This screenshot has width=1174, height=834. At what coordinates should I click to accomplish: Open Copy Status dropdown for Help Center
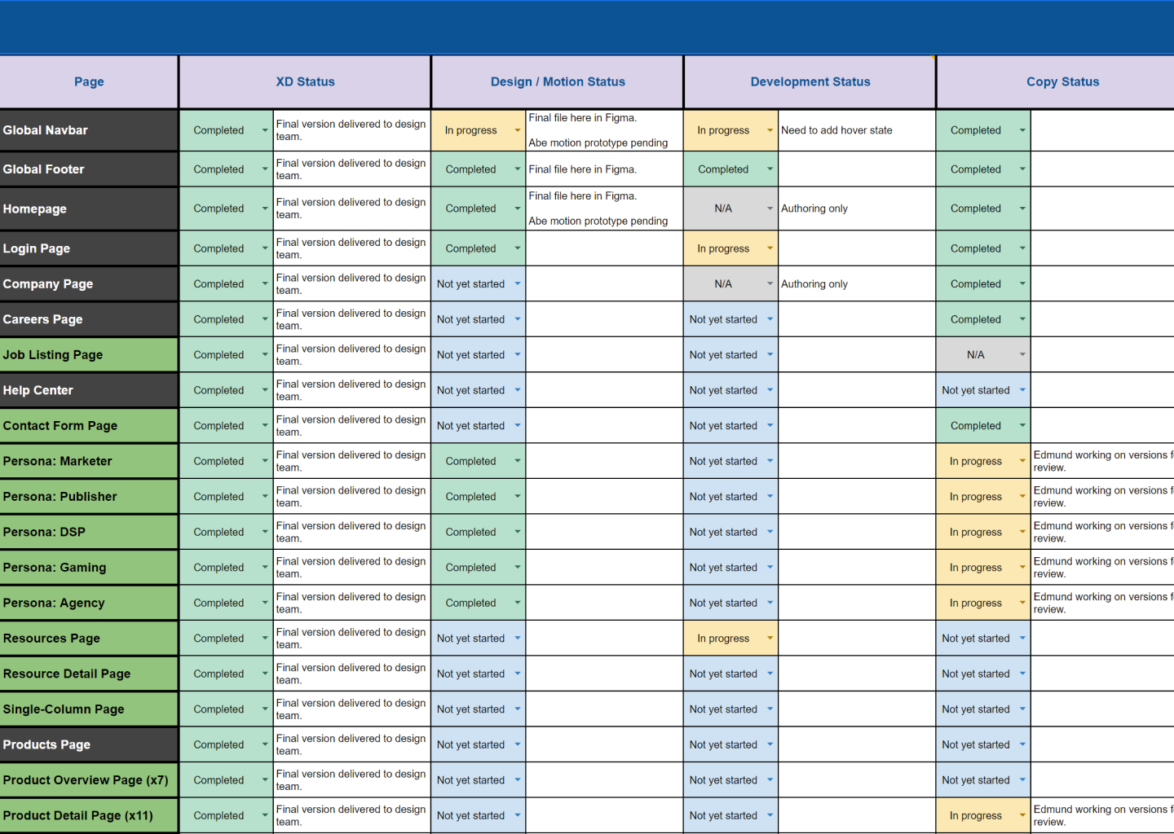1022,390
